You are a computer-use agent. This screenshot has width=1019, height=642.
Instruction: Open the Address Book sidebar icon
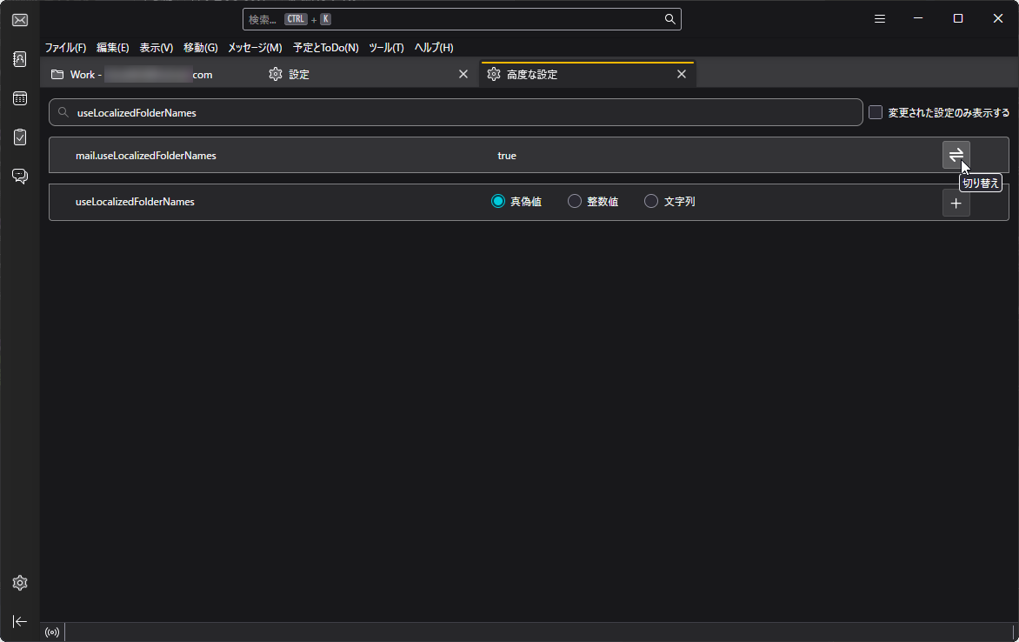click(x=19, y=58)
